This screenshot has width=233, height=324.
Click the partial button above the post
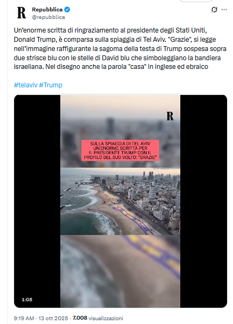tap(196, 1)
